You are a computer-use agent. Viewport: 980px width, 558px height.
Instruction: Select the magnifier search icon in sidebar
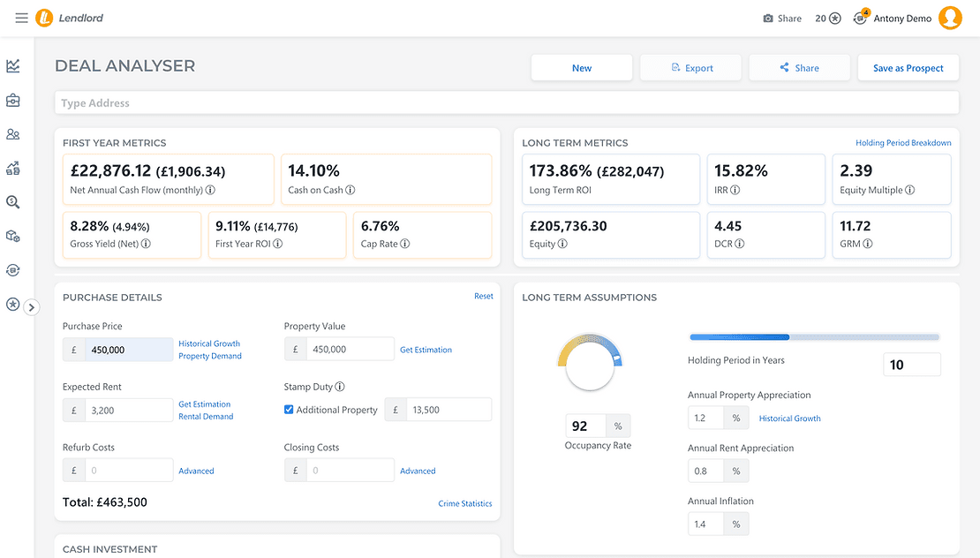[x=13, y=202]
